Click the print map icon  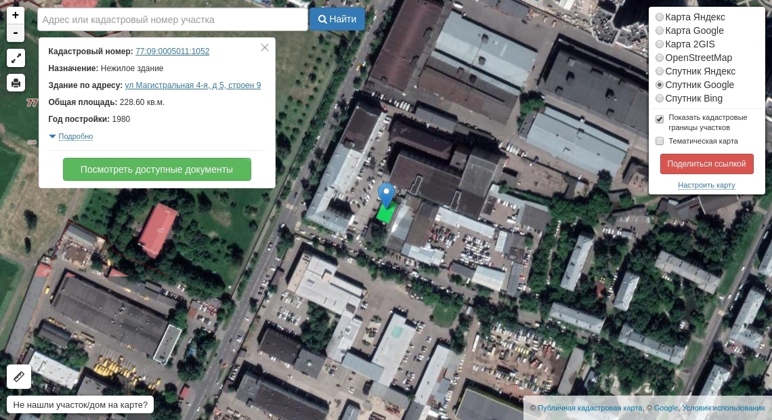16,83
